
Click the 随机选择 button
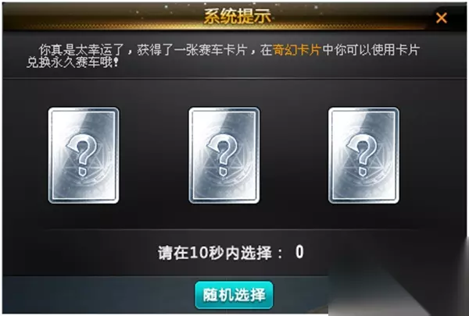[x=234, y=295]
